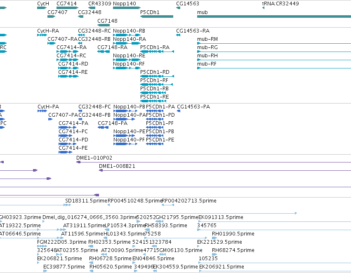Select the CG32448-PC protein label
The image size is (351, 273).
[x=94, y=107]
